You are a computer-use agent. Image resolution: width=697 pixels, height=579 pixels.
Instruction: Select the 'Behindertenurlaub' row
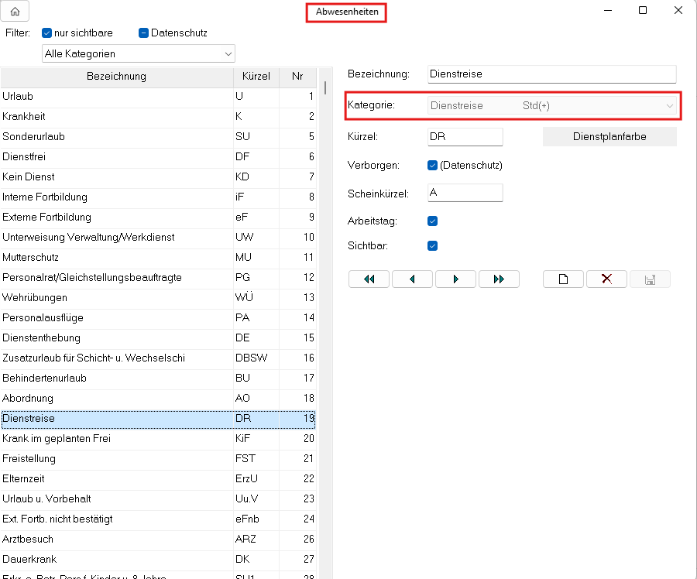pyautogui.click(x=158, y=379)
